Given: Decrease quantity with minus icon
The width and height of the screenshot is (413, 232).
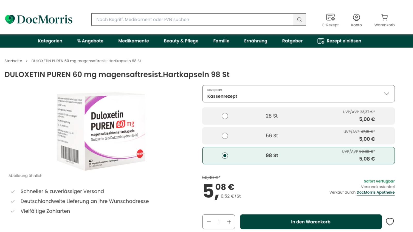Looking at the screenshot, I should click(209, 222).
